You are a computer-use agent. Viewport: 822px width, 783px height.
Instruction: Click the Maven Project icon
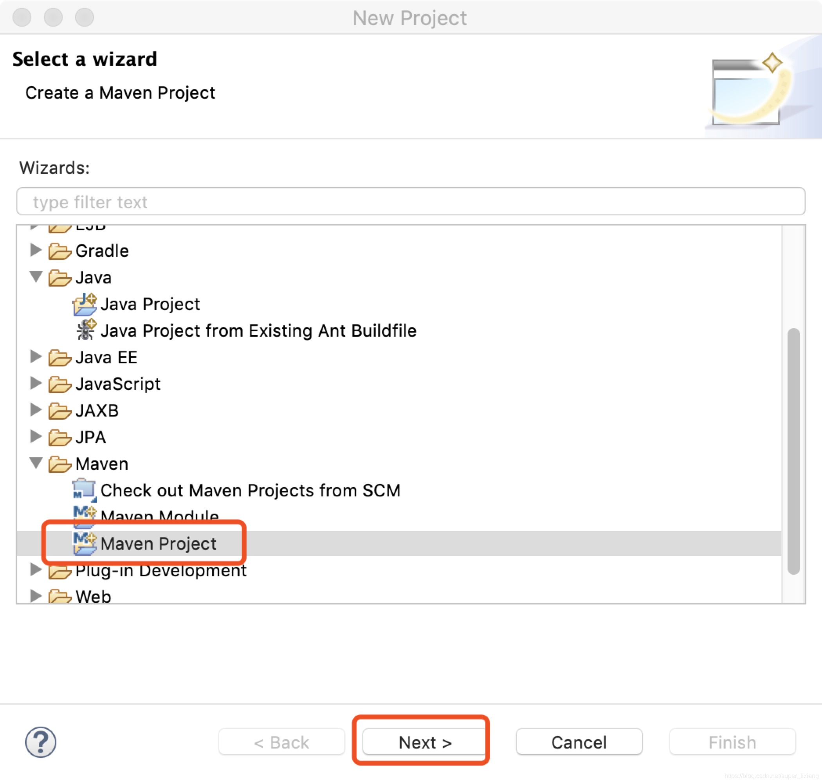pyautogui.click(x=85, y=543)
